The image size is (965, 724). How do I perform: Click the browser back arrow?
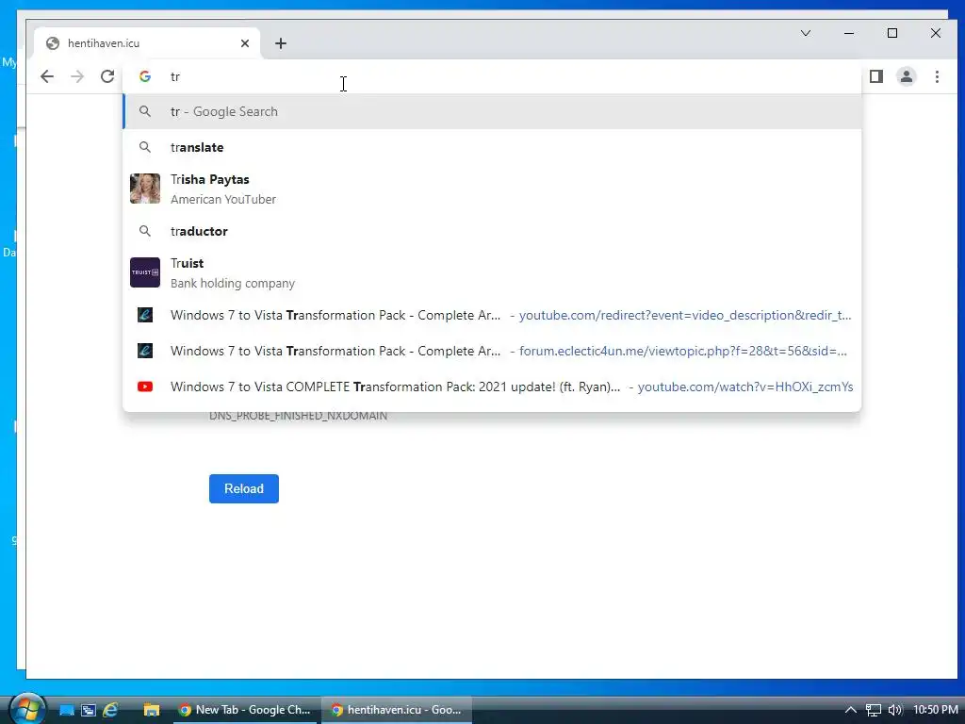click(47, 76)
